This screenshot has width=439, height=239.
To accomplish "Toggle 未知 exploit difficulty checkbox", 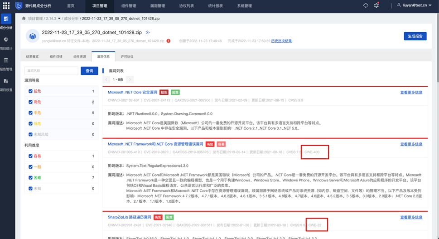I will (x=30, y=189).
